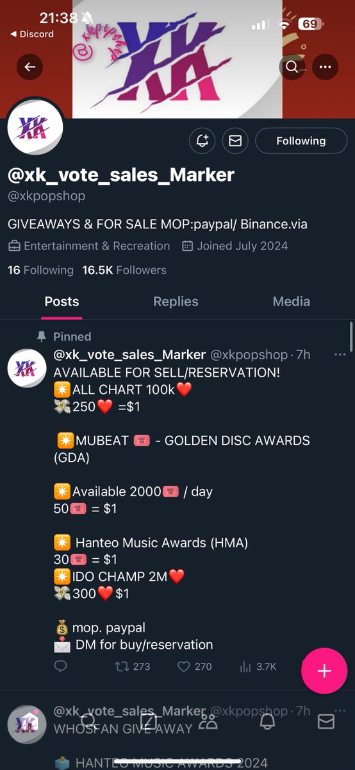355x770 pixels.
Task: Switch to the Replies tab
Action: click(x=176, y=302)
